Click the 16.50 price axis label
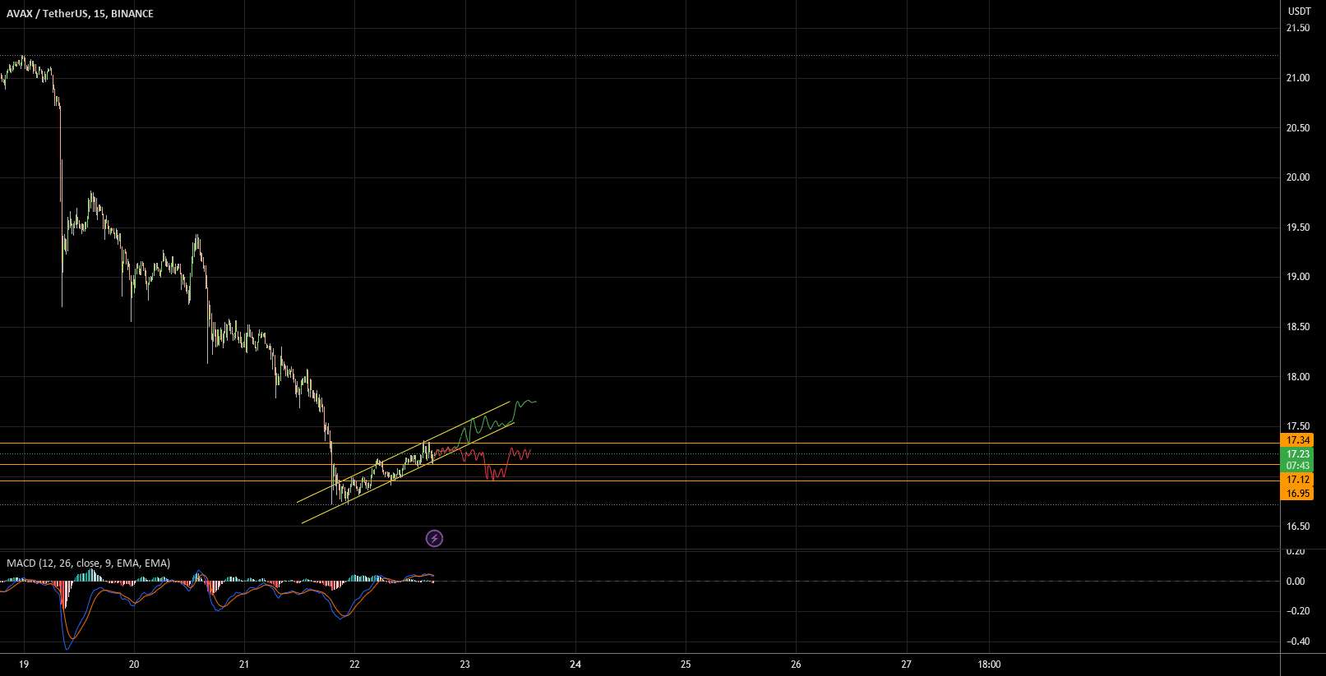The height and width of the screenshot is (676, 1326). 1298,527
